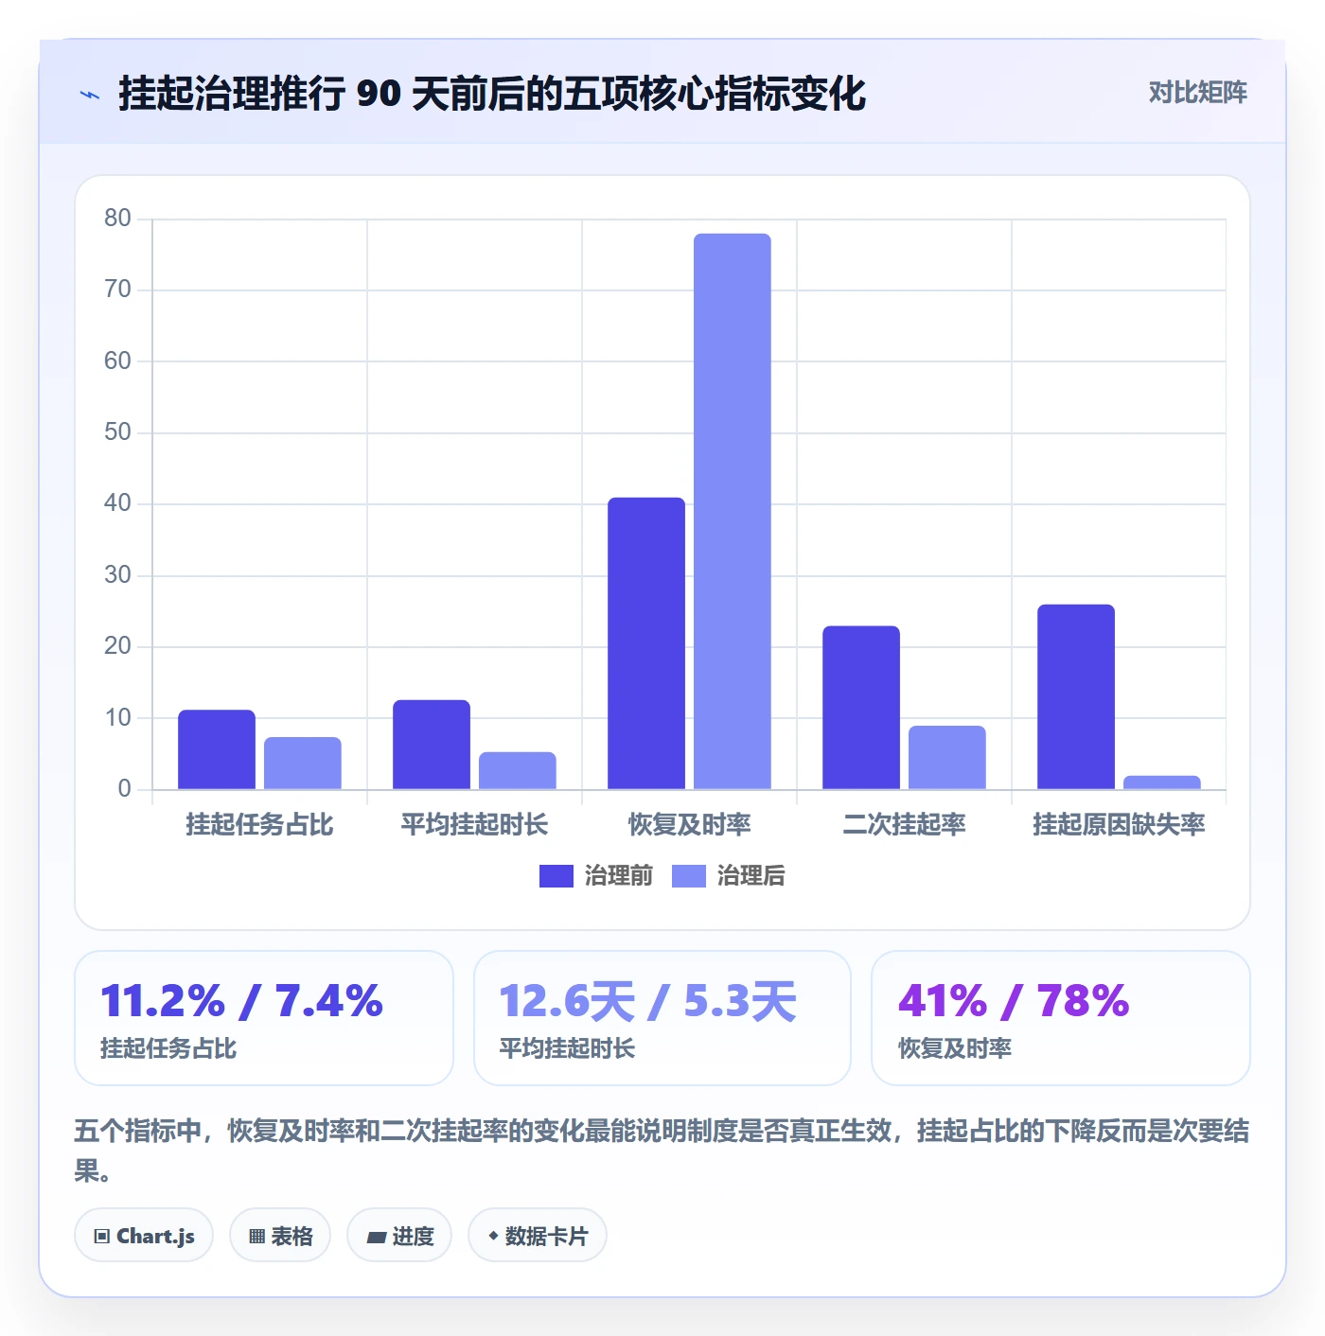This screenshot has width=1325, height=1336.
Task: Click the 41% / 78% stat value
Action: pyautogui.click(x=1014, y=1001)
